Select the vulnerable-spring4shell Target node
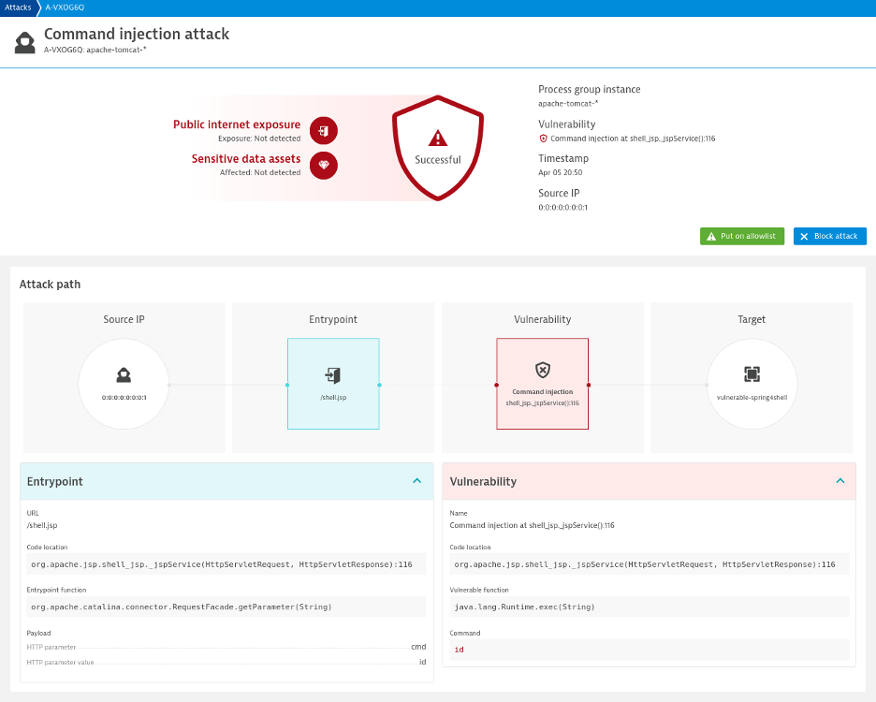 click(752, 384)
